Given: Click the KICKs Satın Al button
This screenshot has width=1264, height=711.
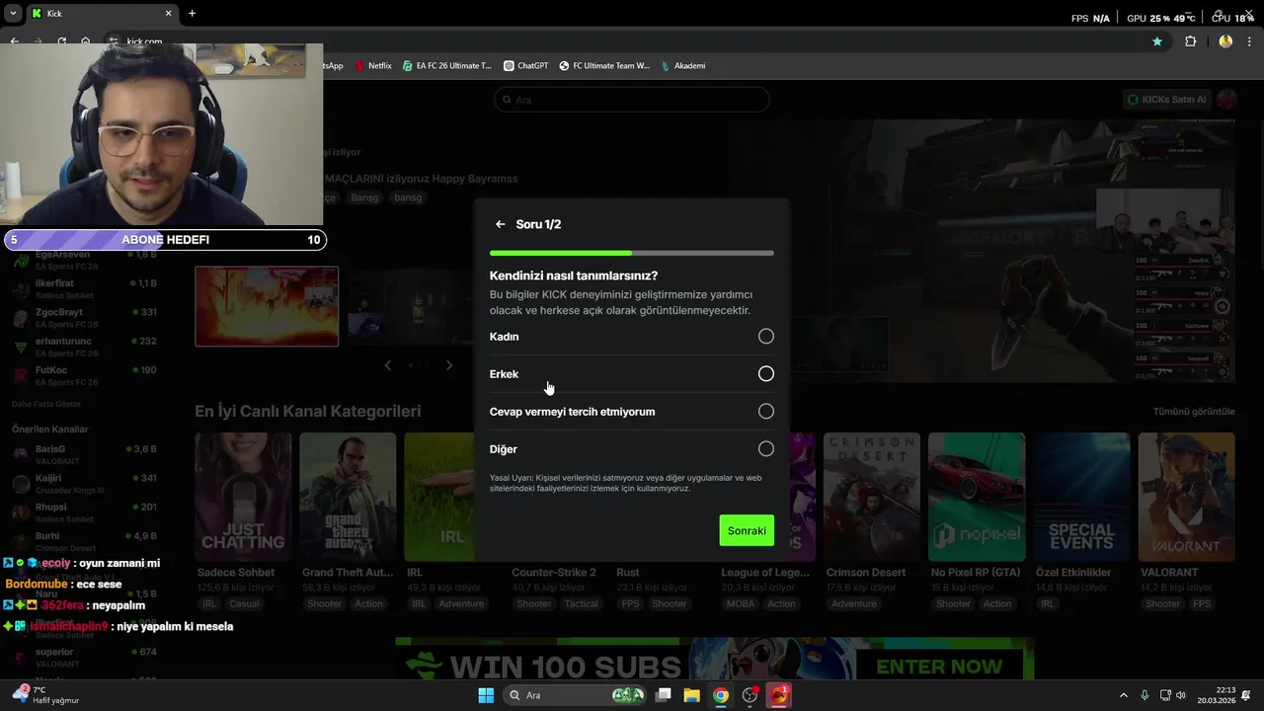Looking at the screenshot, I should 1167,100.
